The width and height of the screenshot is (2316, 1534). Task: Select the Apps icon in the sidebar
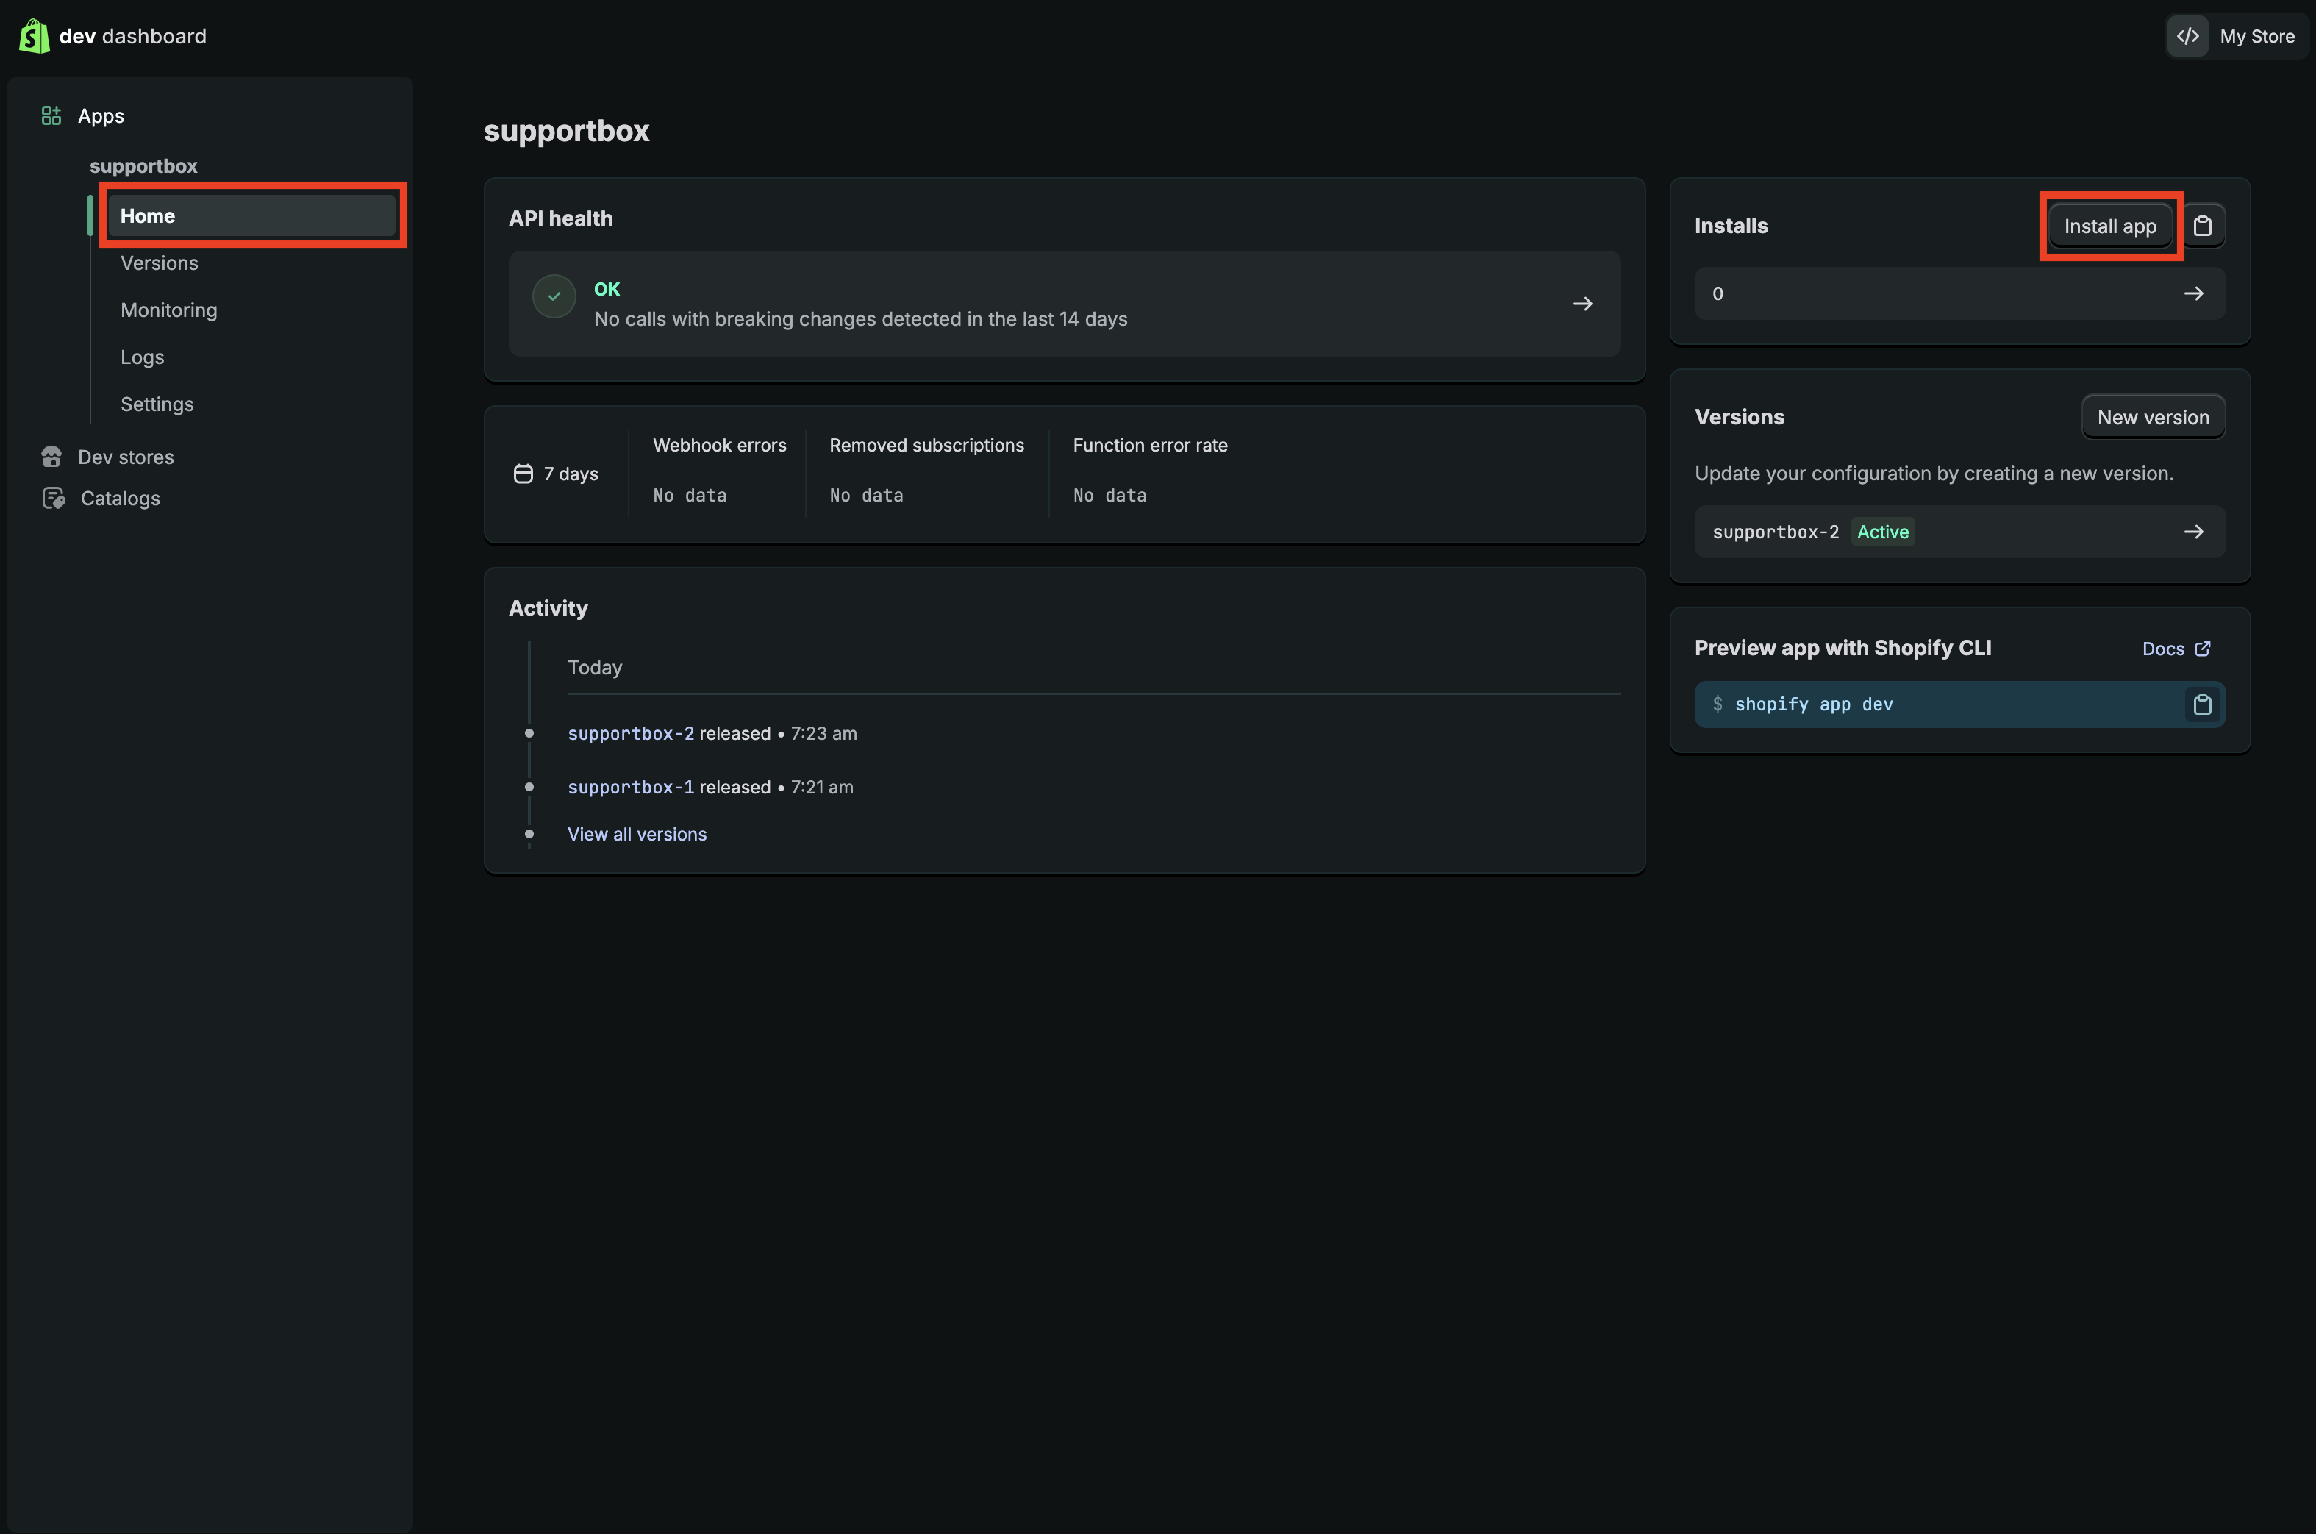point(51,115)
